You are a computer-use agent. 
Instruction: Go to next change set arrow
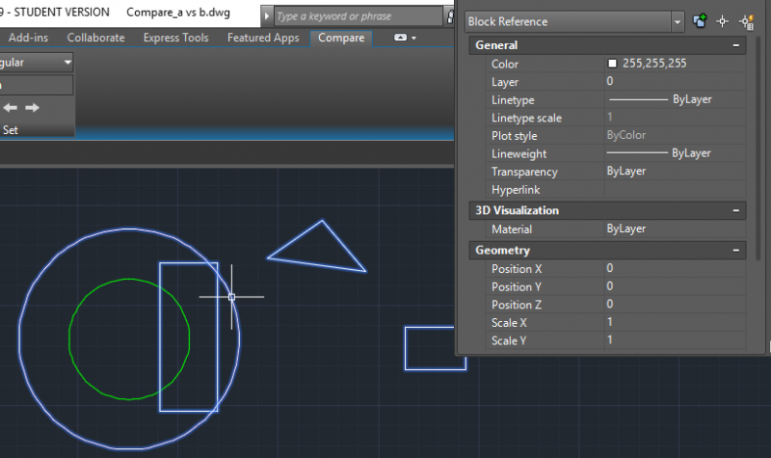[32, 107]
